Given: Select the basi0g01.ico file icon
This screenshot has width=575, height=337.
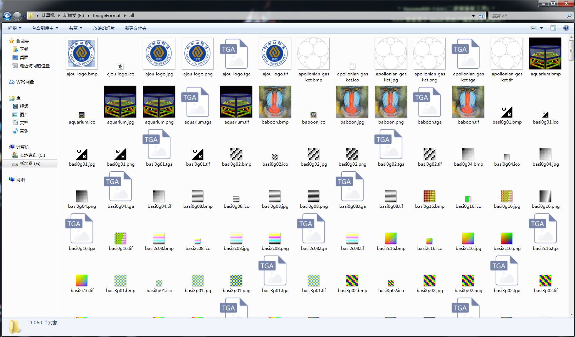Looking at the screenshot, I should 546,115.
